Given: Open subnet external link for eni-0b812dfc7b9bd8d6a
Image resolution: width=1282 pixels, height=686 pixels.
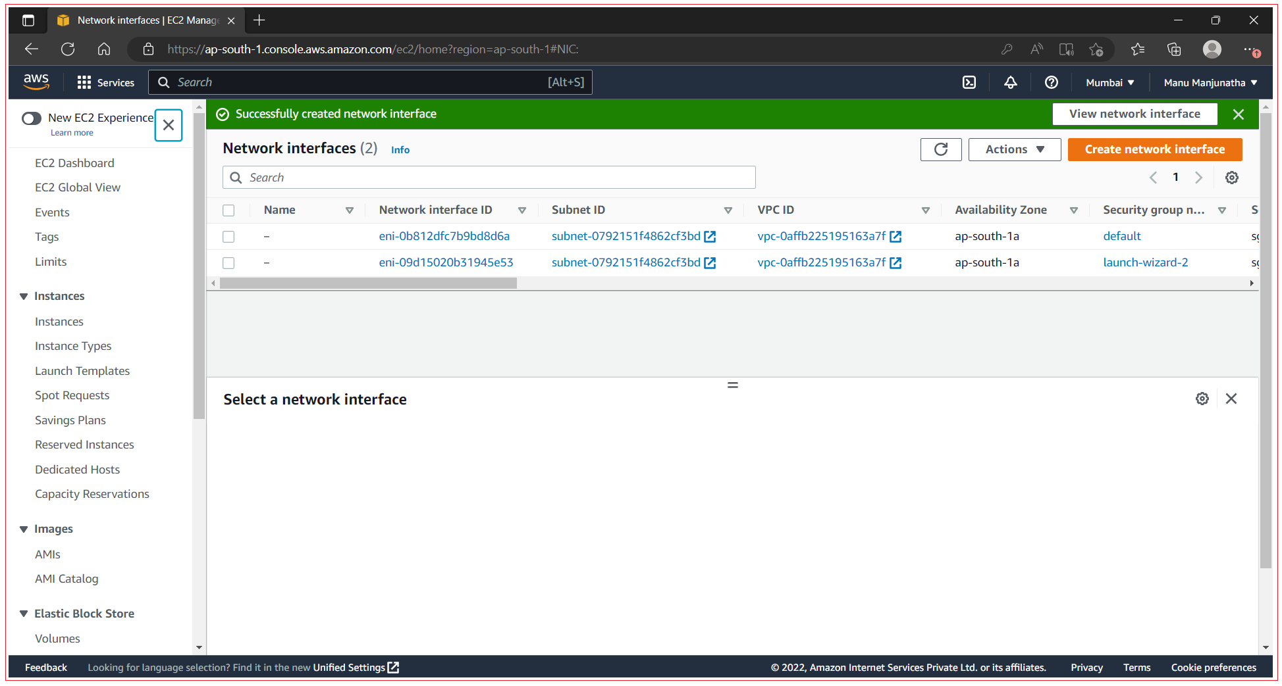Looking at the screenshot, I should click(x=710, y=237).
